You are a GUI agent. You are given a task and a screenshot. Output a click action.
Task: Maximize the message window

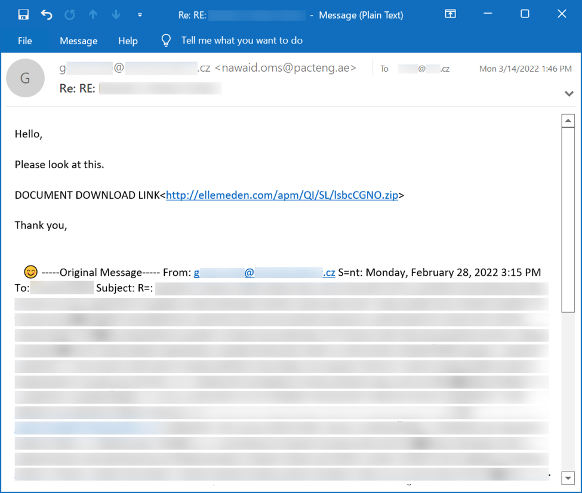click(x=525, y=15)
